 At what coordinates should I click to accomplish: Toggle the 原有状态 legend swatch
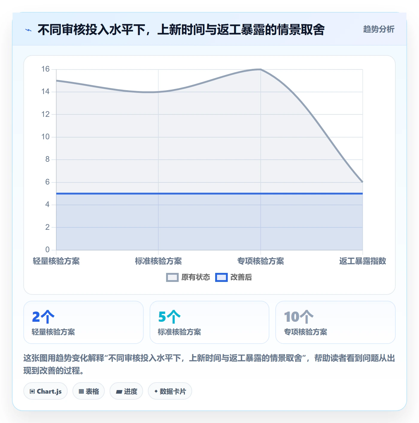coord(172,277)
